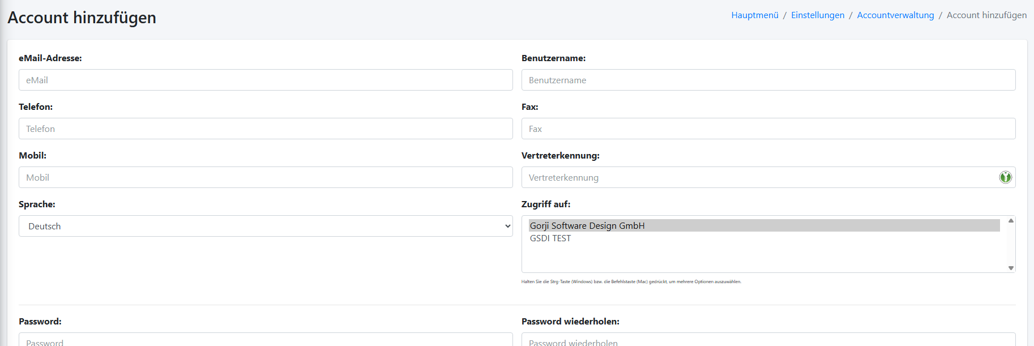Select Gorji Software Design GmbH in access list

[x=587, y=225]
